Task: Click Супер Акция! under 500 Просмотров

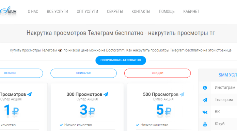Action: (x=163, y=99)
